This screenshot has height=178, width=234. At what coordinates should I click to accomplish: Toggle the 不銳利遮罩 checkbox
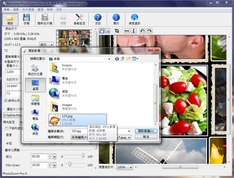[6, 128]
